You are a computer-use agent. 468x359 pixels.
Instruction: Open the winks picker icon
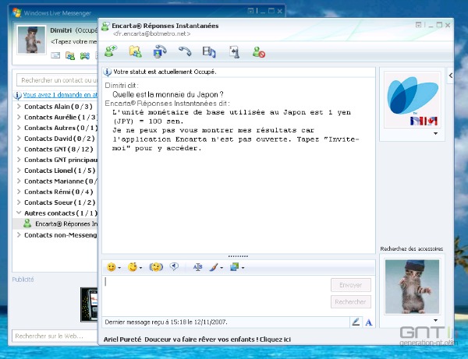tap(133, 267)
